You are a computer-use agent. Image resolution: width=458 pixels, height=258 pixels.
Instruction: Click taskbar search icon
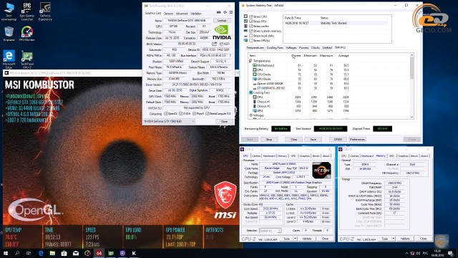click(17, 253)
